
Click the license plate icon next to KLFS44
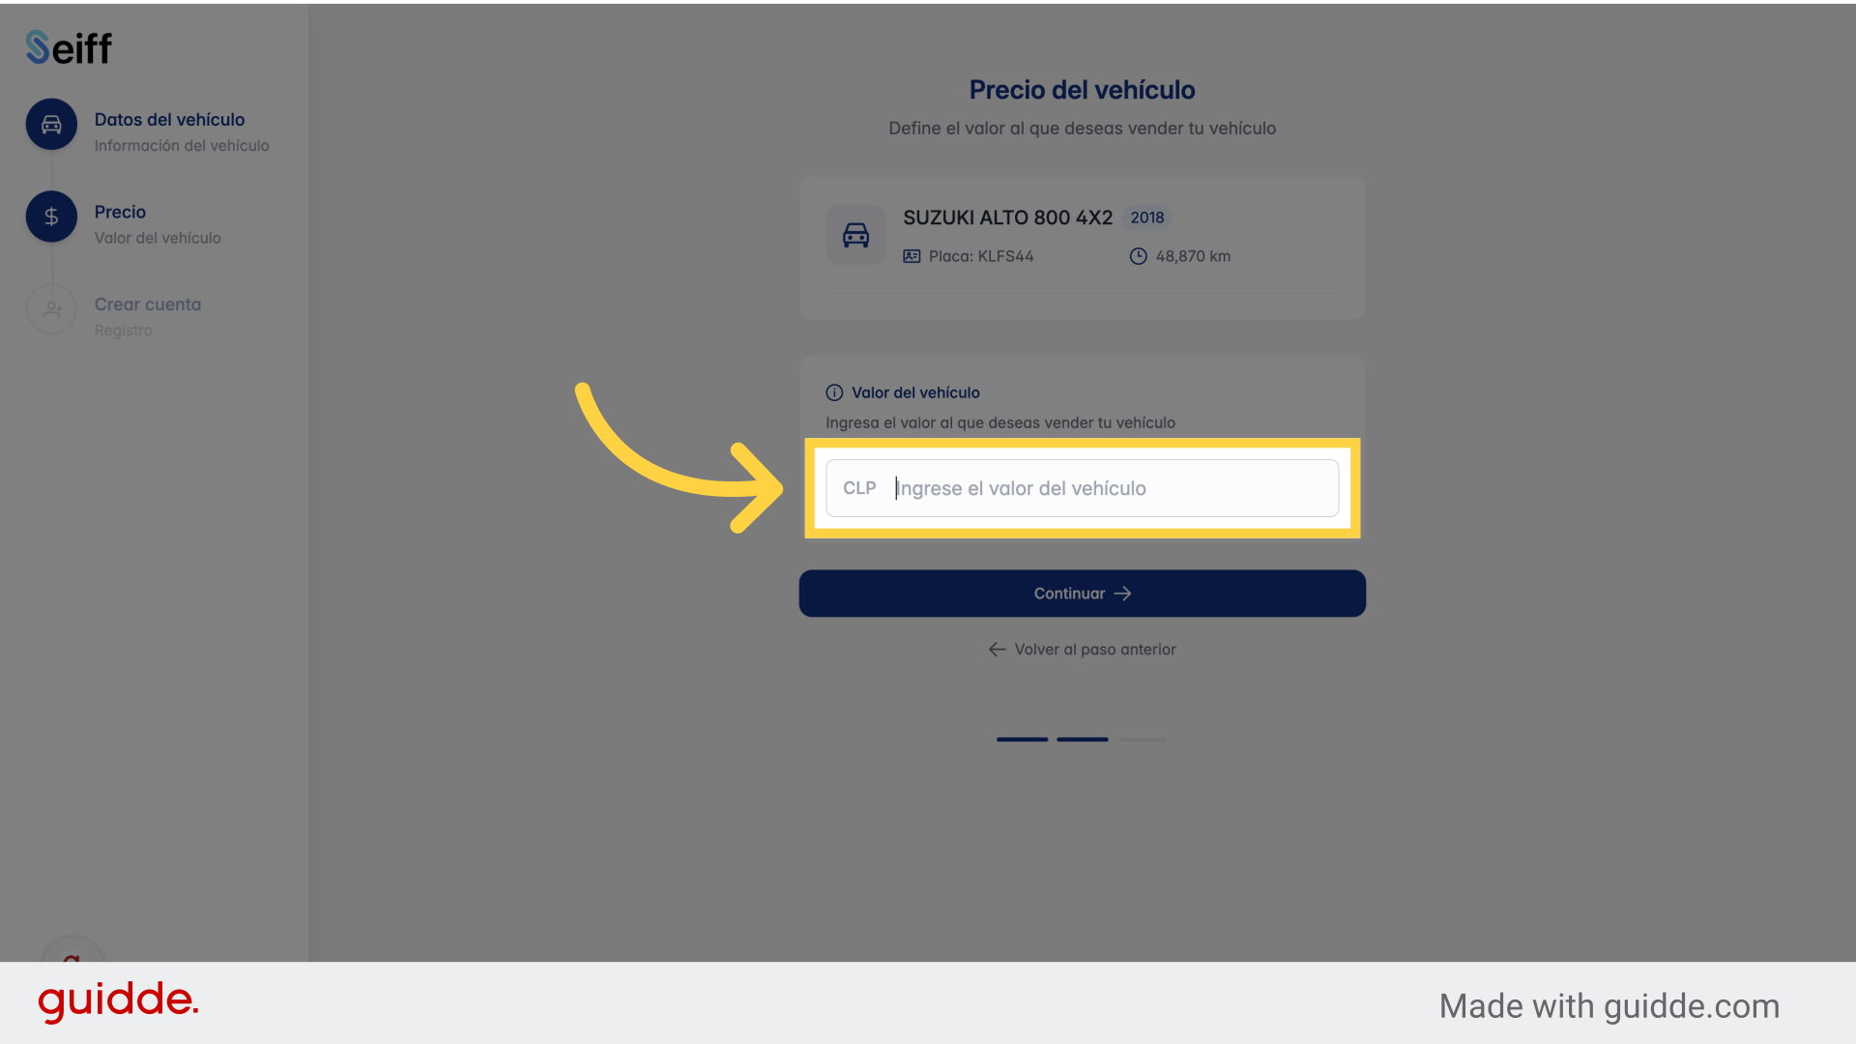pyautogui.click(x=909, y=256)
